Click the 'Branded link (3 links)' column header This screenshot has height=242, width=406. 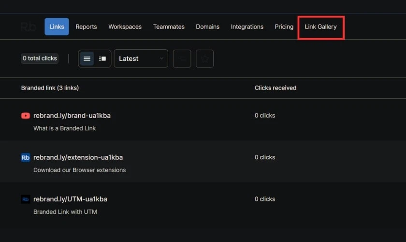[x=50, y=88]
